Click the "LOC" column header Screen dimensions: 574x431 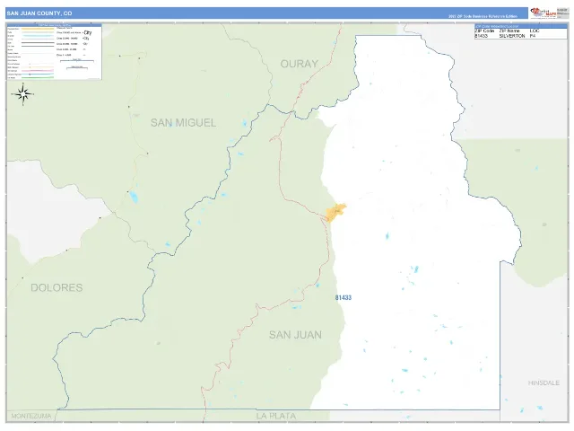pos(535,31)
